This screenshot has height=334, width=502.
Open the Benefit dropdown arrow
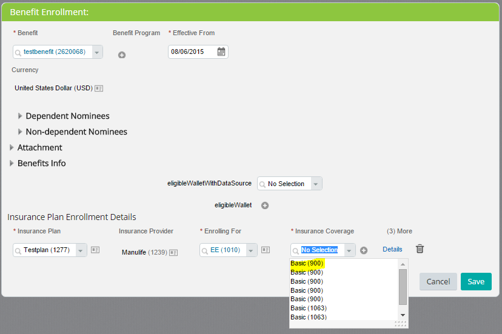97,52
